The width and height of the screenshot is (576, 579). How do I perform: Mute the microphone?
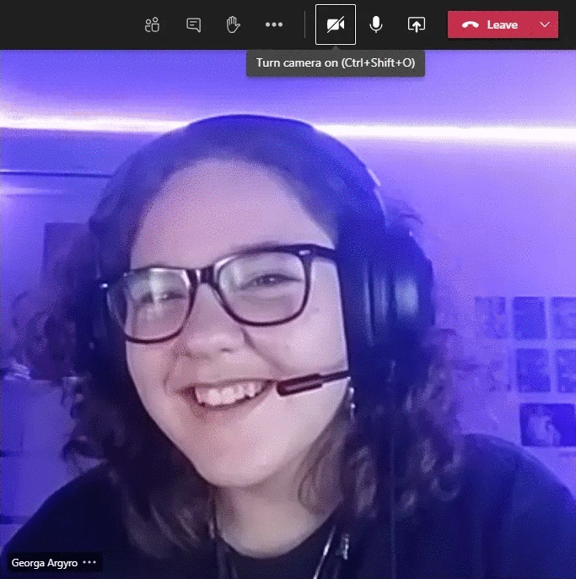tap(376, 24)
